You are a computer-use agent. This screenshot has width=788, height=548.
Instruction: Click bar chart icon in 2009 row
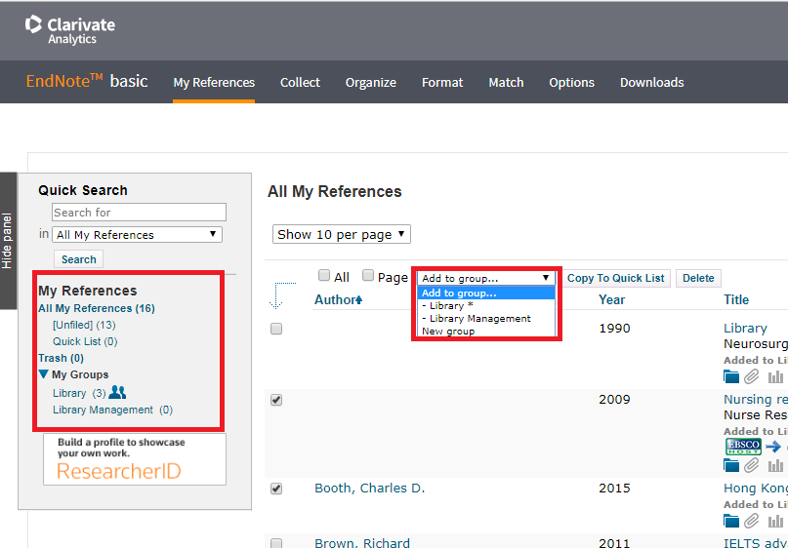[775, 466]
